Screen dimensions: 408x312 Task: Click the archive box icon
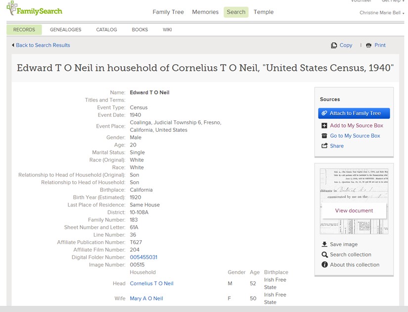(x=324, y=136)
